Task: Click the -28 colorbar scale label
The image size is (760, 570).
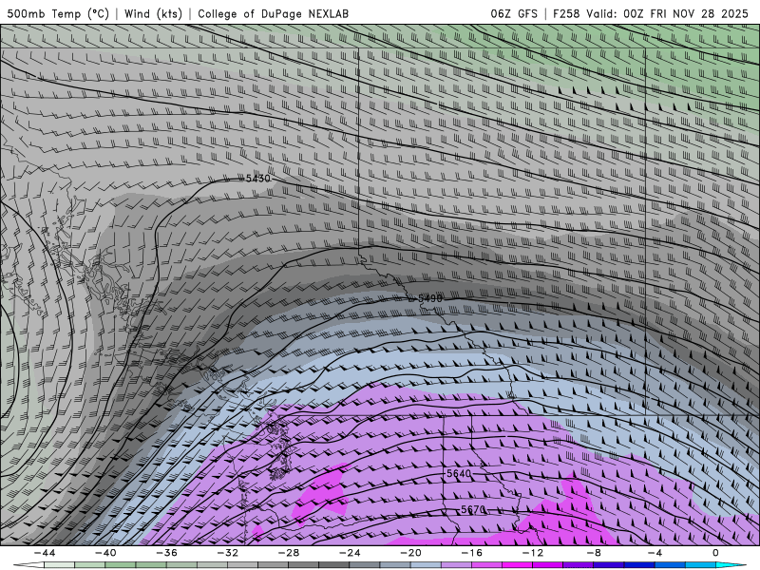Action: click(289, 553)
